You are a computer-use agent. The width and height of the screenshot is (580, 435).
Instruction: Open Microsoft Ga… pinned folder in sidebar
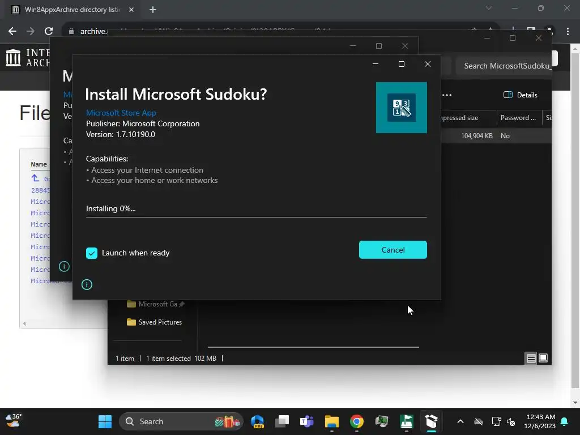(155, 304)
